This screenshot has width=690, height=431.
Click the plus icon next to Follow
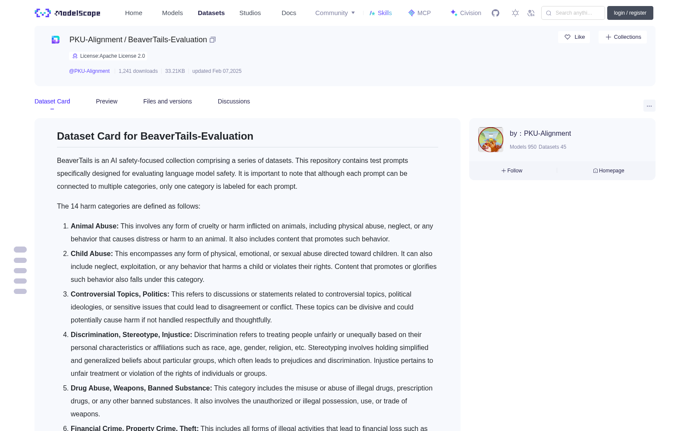[504, 171]
